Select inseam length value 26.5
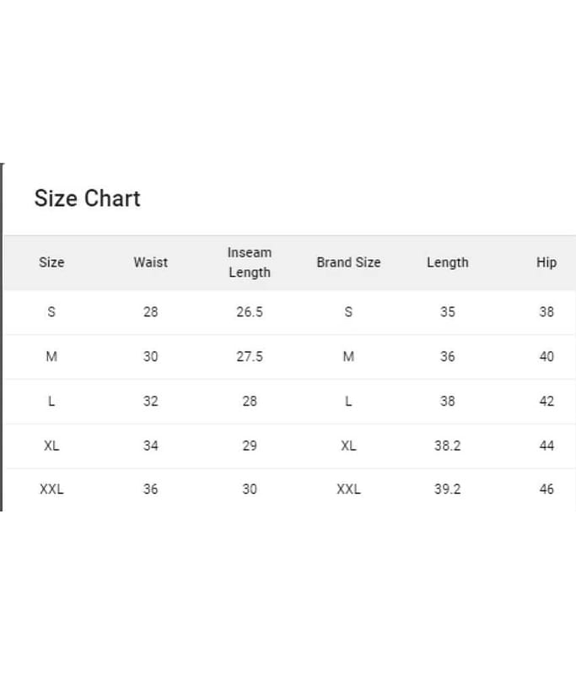Image resolution: width=576 pixels, height=675 pixels. click(x=250, y=312)
